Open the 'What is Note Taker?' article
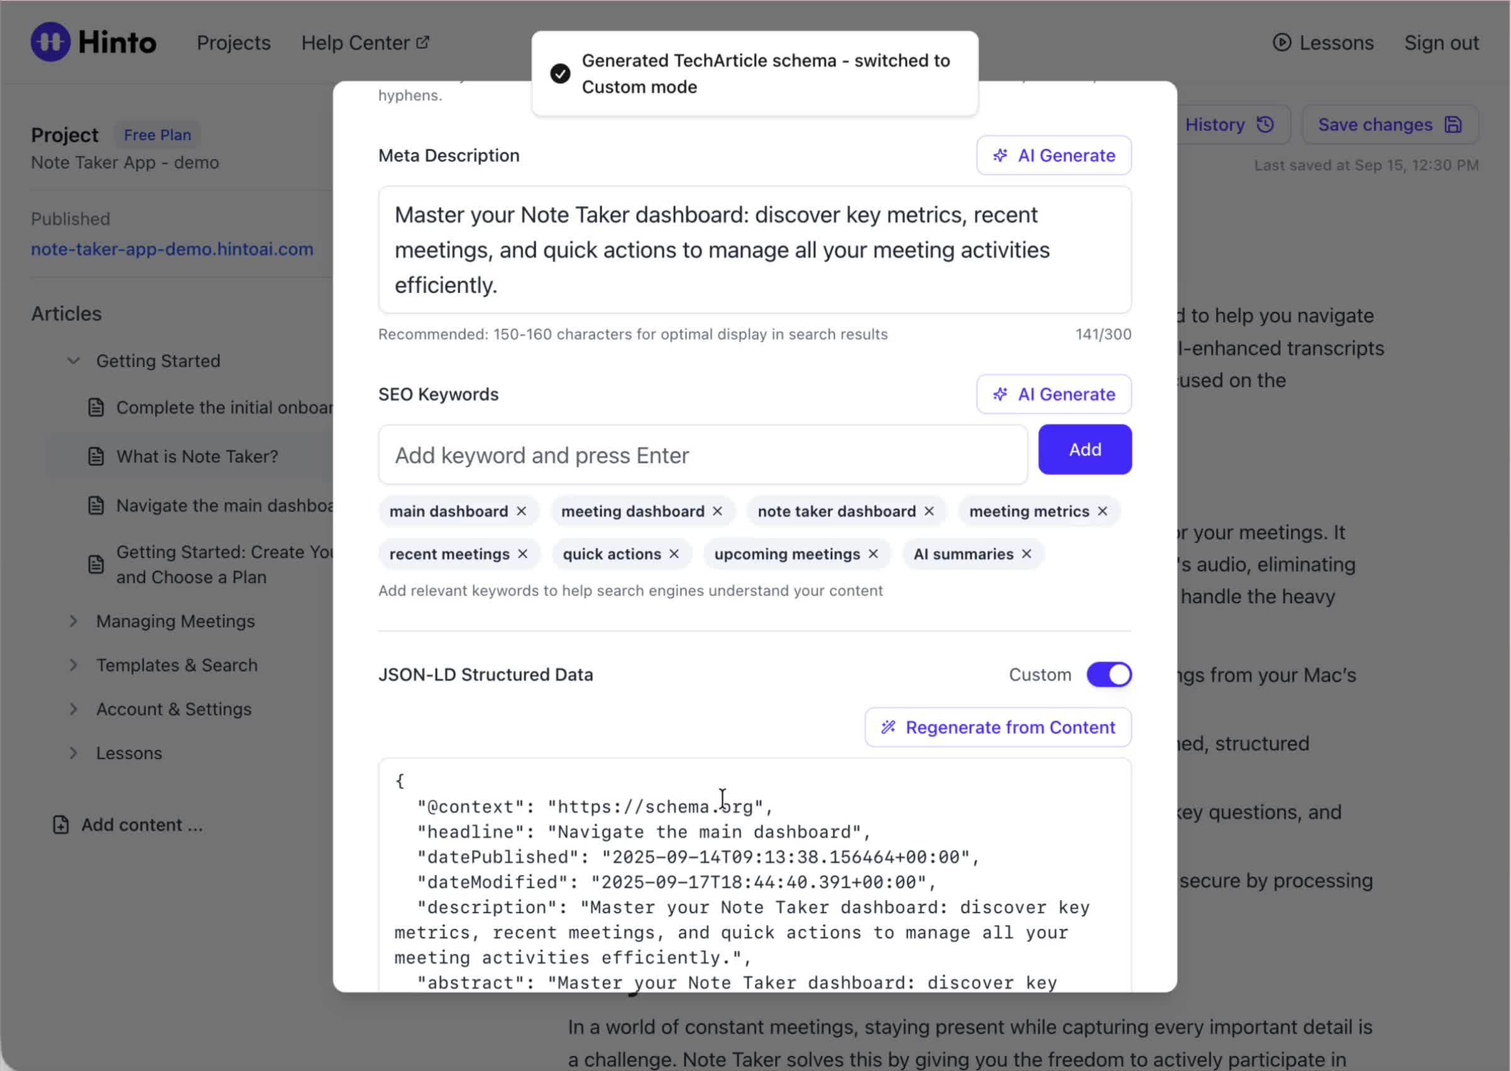The image size is (1511, 1071). 197,456
